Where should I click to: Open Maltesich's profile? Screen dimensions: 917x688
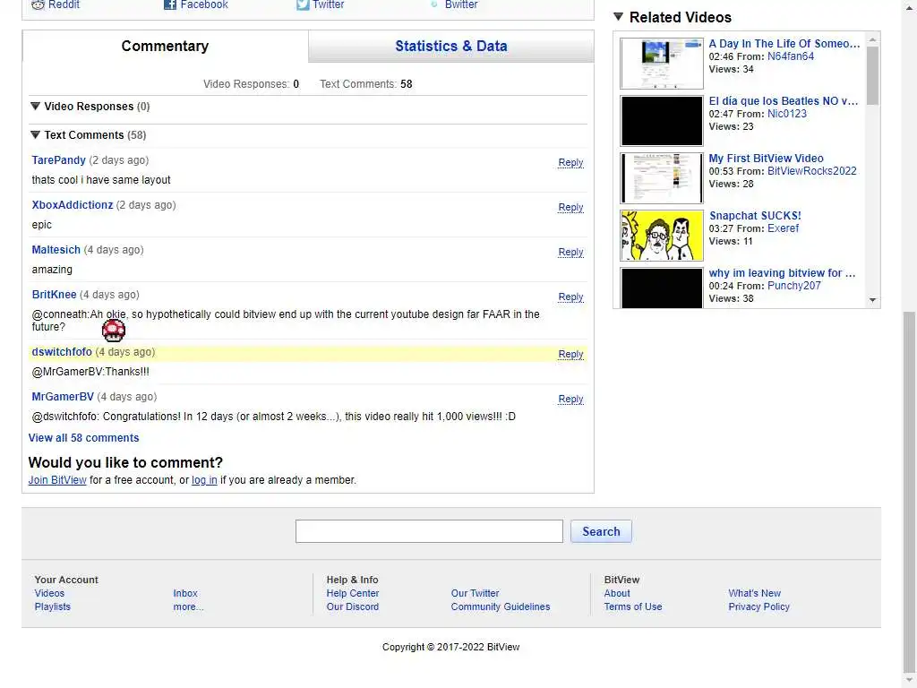(56, 250)
